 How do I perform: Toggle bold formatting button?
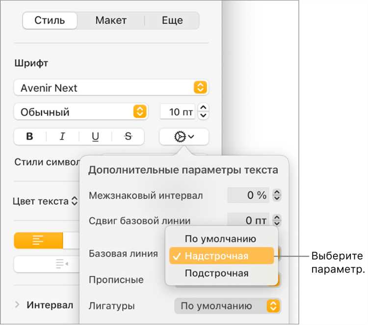tap(30, 137)
